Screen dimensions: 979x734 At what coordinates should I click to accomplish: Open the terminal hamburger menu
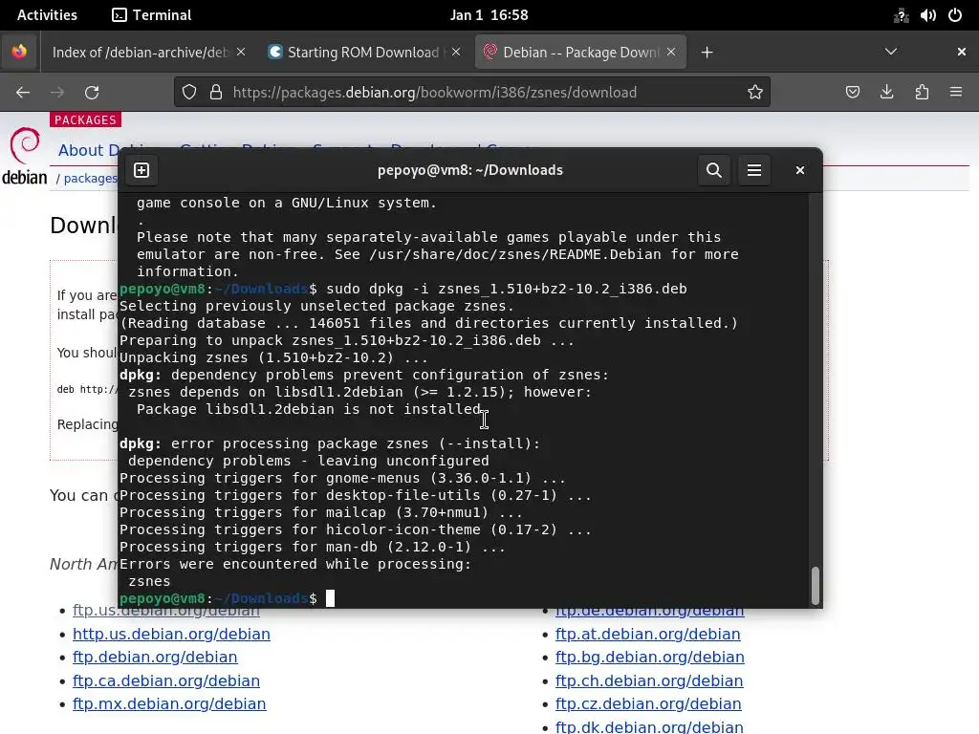coord(754,170)
